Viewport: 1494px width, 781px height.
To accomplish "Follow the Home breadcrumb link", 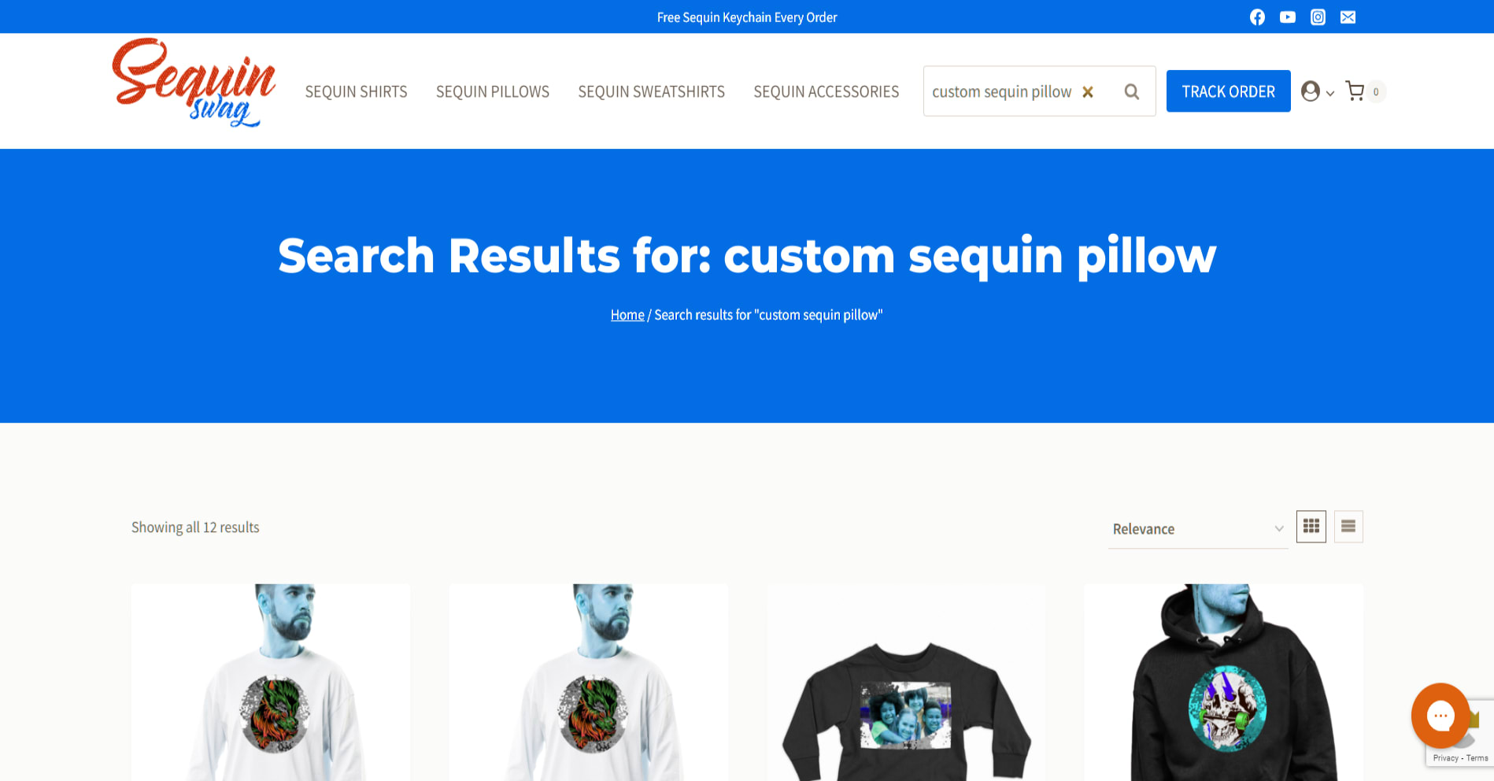I will tap(627, 315).
